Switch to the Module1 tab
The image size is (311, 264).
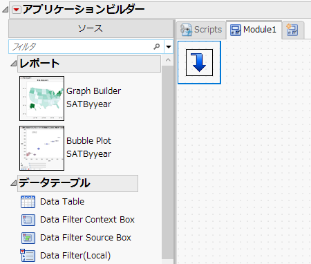[x=254, y=30]
